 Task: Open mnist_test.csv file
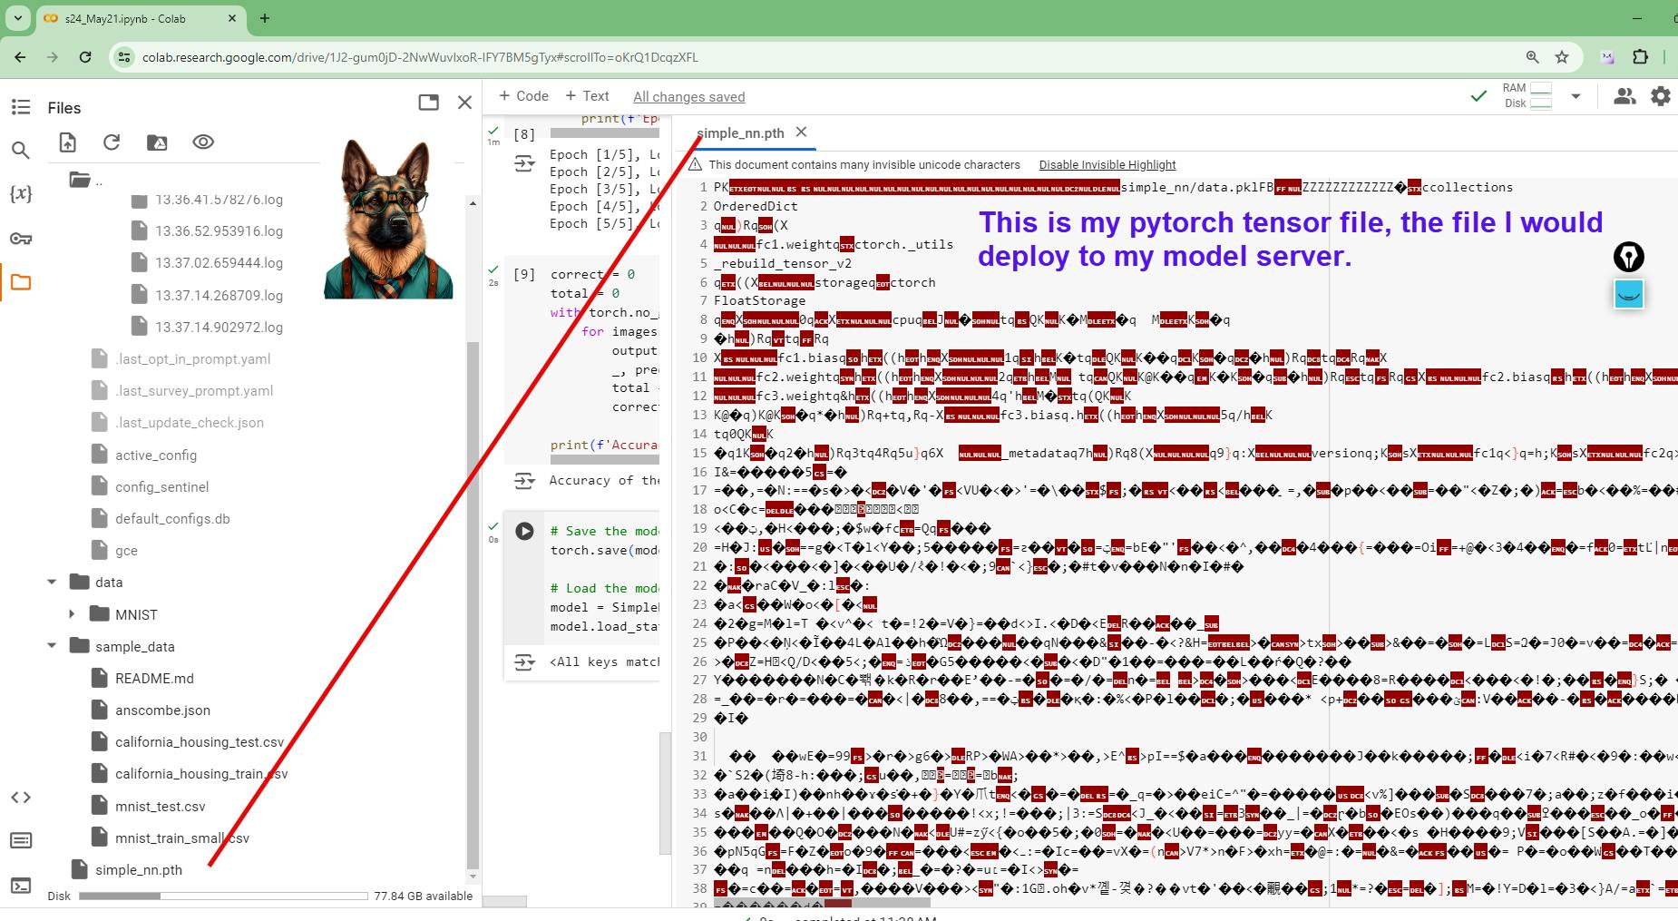point(161,806)
